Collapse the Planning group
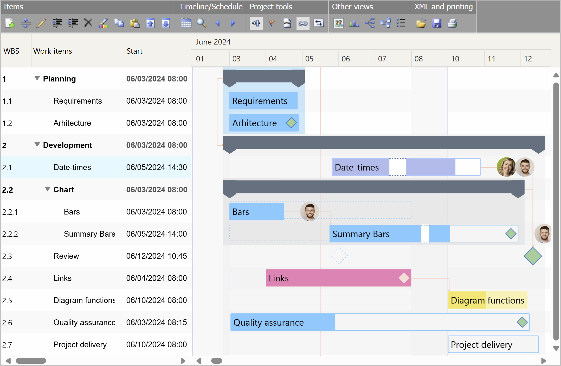The width and height of the screenshot is (561, 366). [x=37, y=78]
